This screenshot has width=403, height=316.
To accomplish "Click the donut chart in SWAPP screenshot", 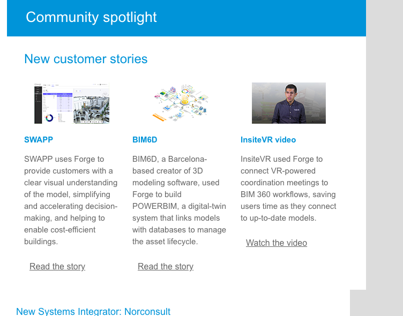I will click(49, 117).
